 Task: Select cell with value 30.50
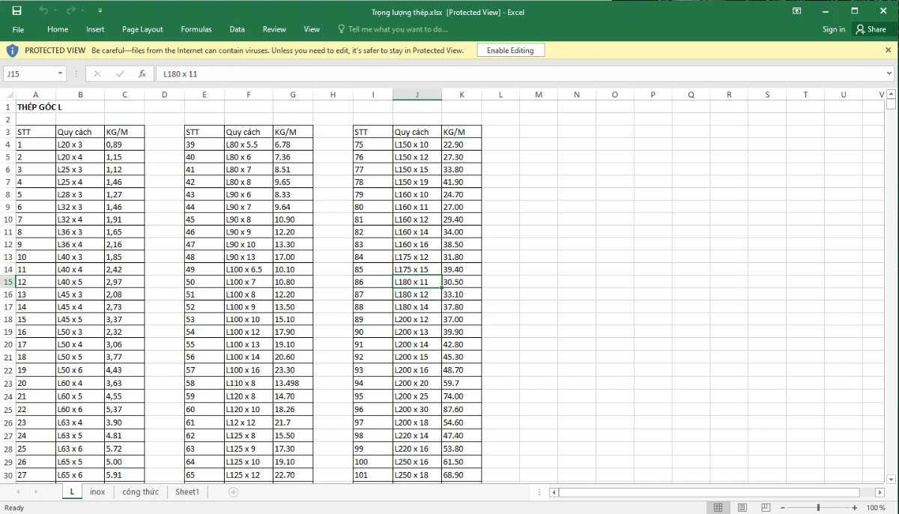click(461, 282)
